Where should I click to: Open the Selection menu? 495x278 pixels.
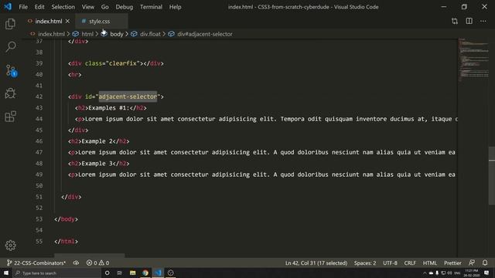(x=63, y=7)
